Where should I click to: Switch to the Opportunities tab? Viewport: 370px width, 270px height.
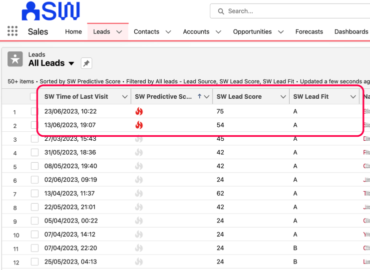252,31
